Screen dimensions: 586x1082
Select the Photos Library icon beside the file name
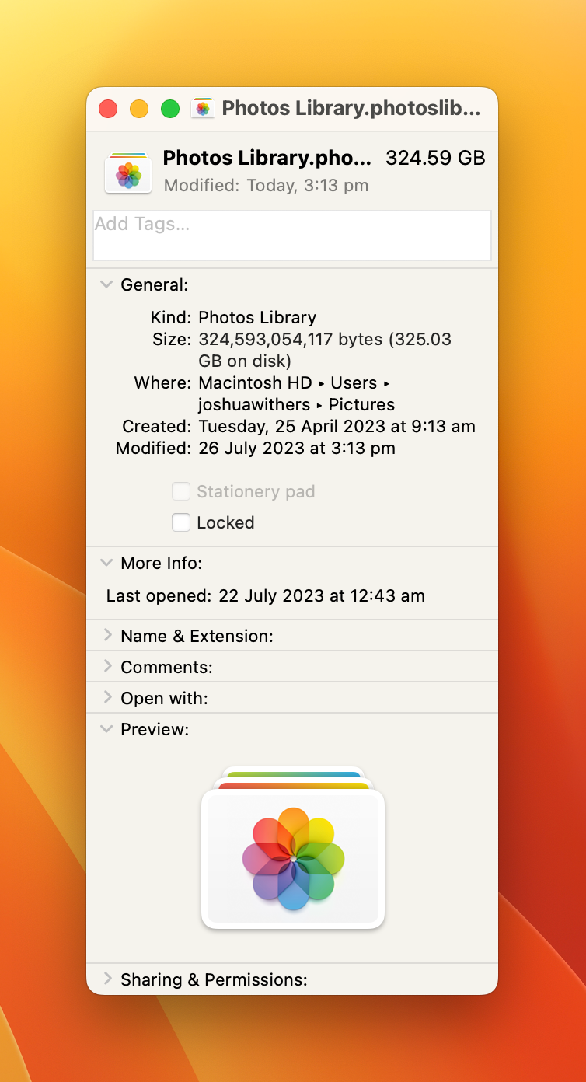(x=128, y=173)
